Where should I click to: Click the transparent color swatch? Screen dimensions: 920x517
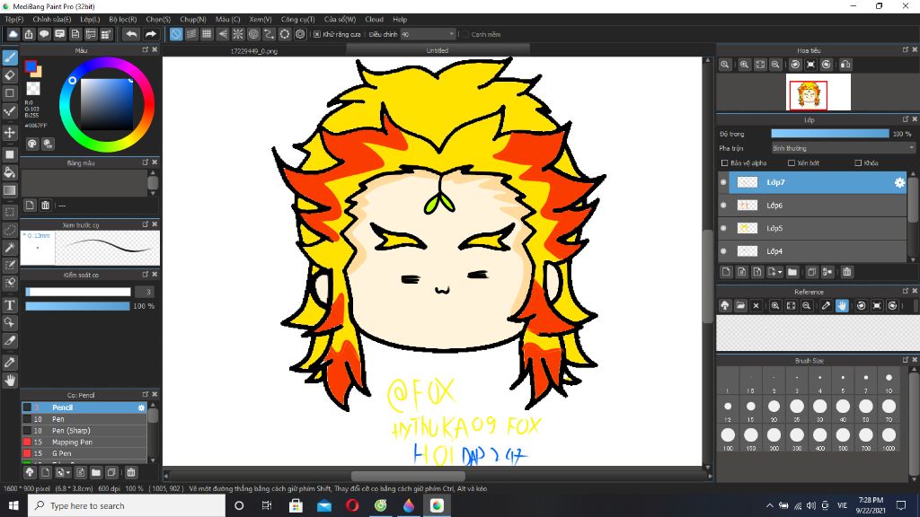point(33,89)
